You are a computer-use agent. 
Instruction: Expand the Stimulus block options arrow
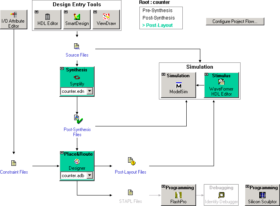click(x=206, y=75)
